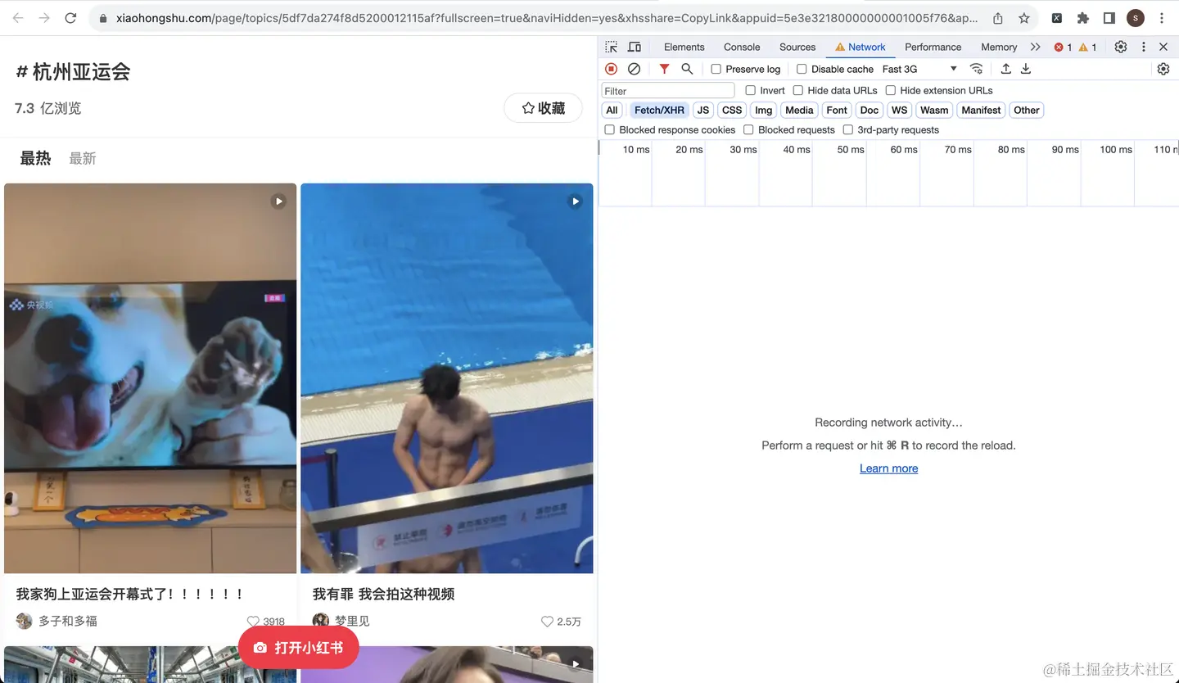1179x683 pixels.
Task: Check Blocked requests option
Action: click(x=748, y=129)
